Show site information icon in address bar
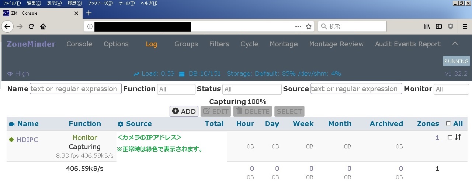This screenshot has width=472, height=191. [x=90, y=26]
